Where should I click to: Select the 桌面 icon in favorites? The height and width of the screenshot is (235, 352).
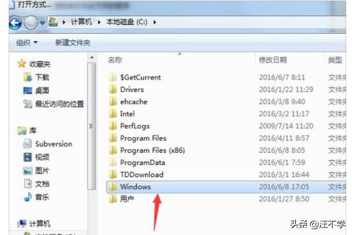point(28,91)
